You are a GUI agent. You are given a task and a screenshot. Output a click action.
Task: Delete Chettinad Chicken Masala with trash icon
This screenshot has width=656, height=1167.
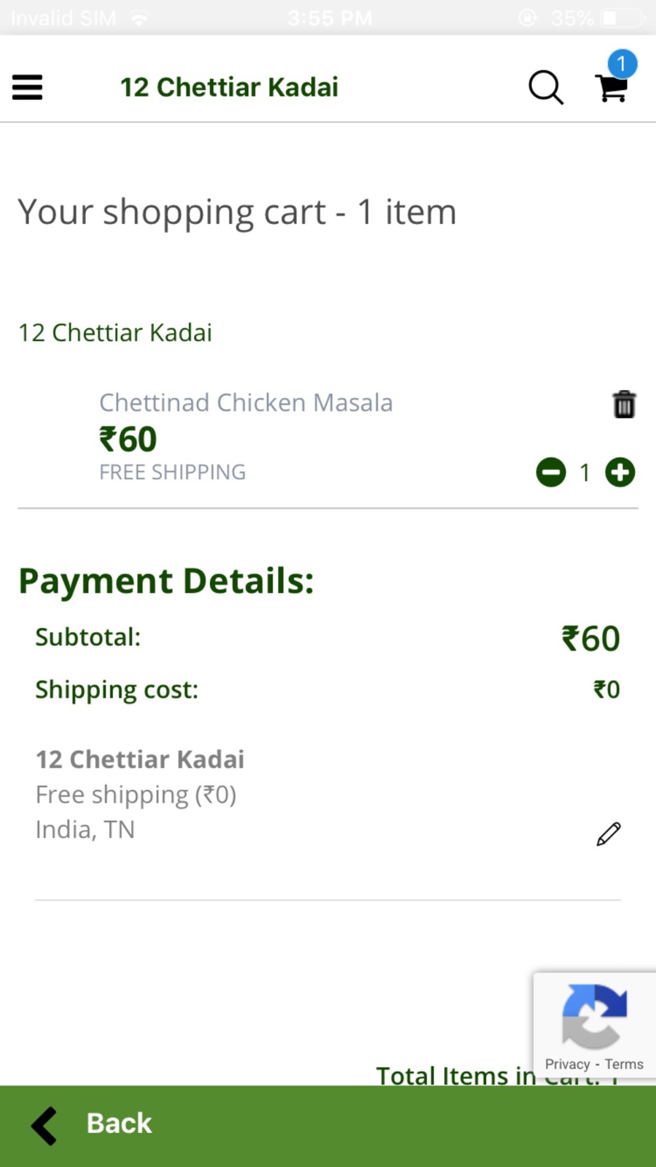click(x=624, y=404)
